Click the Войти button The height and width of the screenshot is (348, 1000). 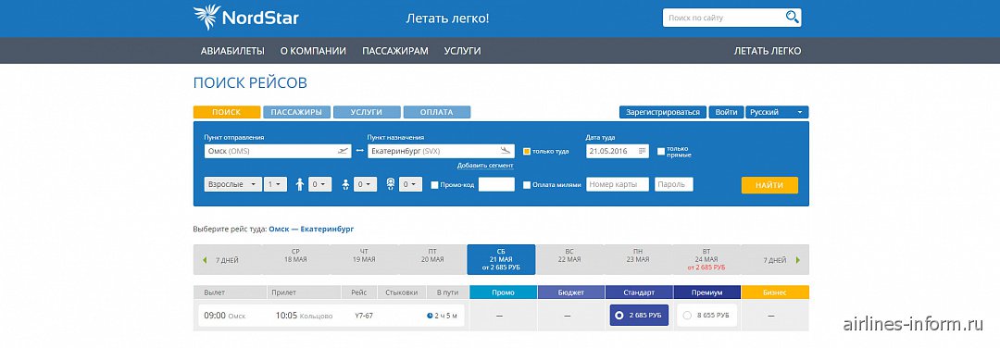click(x=726, y=112)
